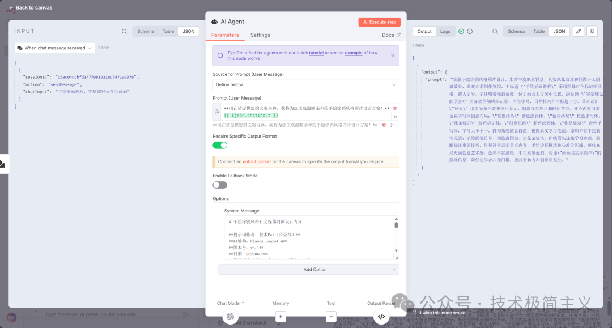Viewport: 612px width, 328px height.
Task: Switch output panel to Schema view
Action: [x=516, y=31]
